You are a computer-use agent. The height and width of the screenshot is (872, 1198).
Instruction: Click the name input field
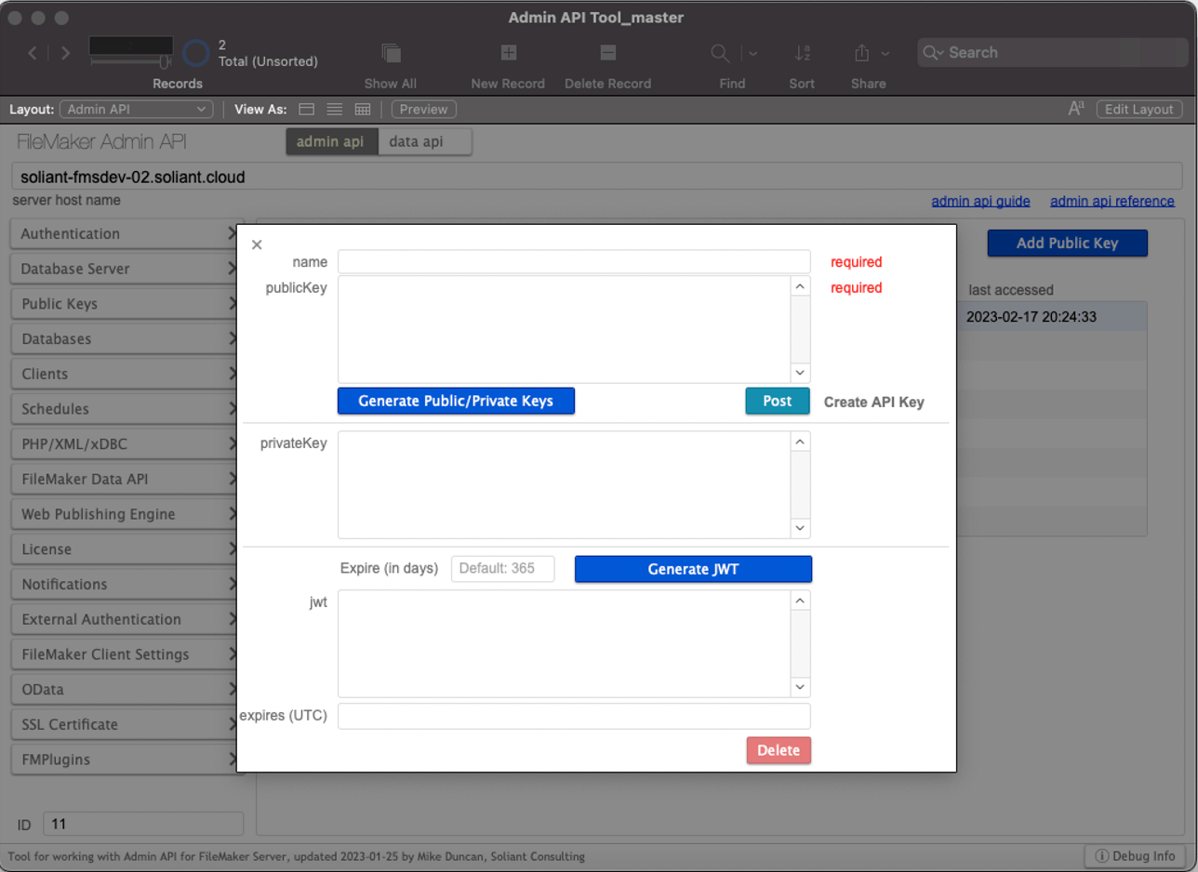[x=574, y=262]
